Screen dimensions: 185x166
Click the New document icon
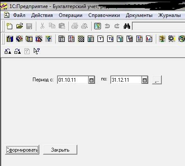pos(9,26)
